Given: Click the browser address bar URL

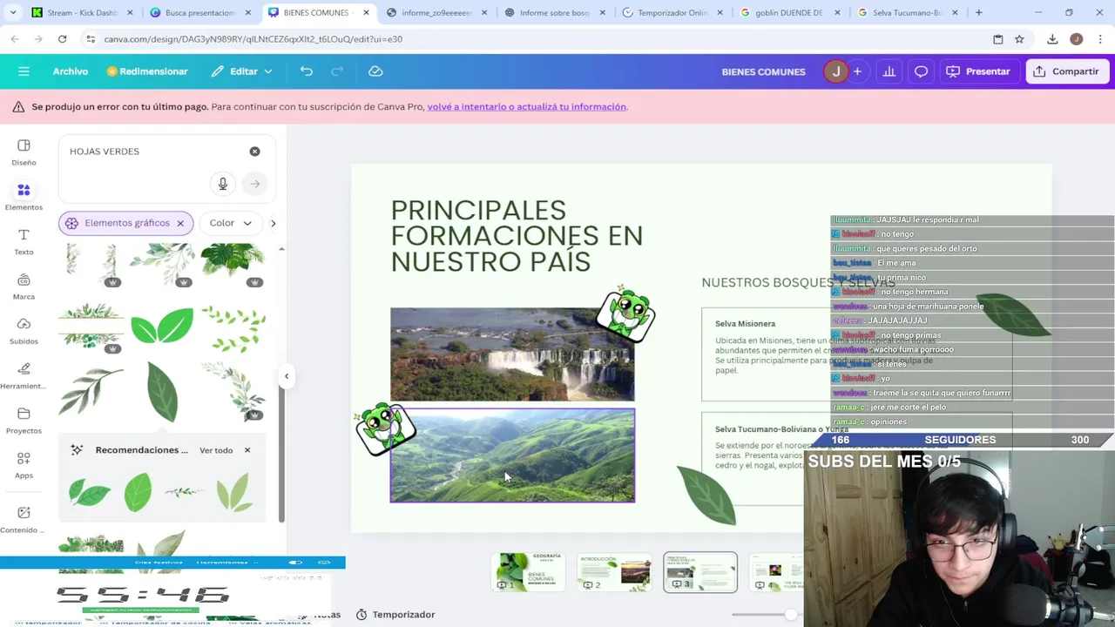Looking at the screenshot, I should 253,39.
